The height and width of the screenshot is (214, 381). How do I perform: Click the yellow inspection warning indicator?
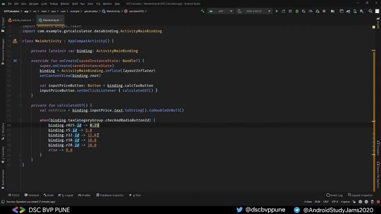coord(374,27)
